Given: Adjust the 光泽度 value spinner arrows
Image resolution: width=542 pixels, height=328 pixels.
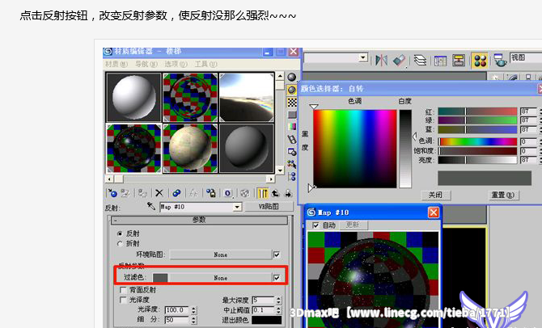Looking at the screenshot, I should pos(193,310).
